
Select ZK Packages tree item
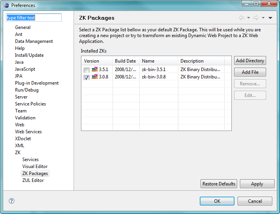click(35, 173)
